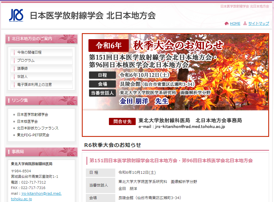The height and width of the screenshot is (202, 274).
Task: Click the 令和6年10月12日(土) table cell
Action: [137, 173]
